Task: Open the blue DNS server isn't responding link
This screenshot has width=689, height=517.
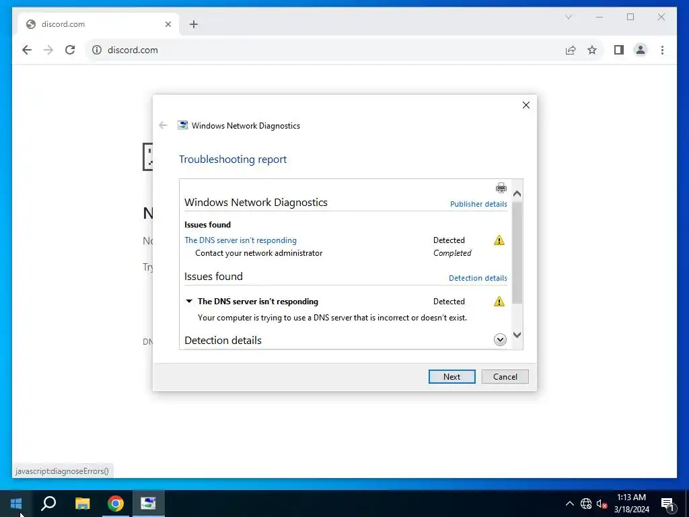Action: click(240, 240)
